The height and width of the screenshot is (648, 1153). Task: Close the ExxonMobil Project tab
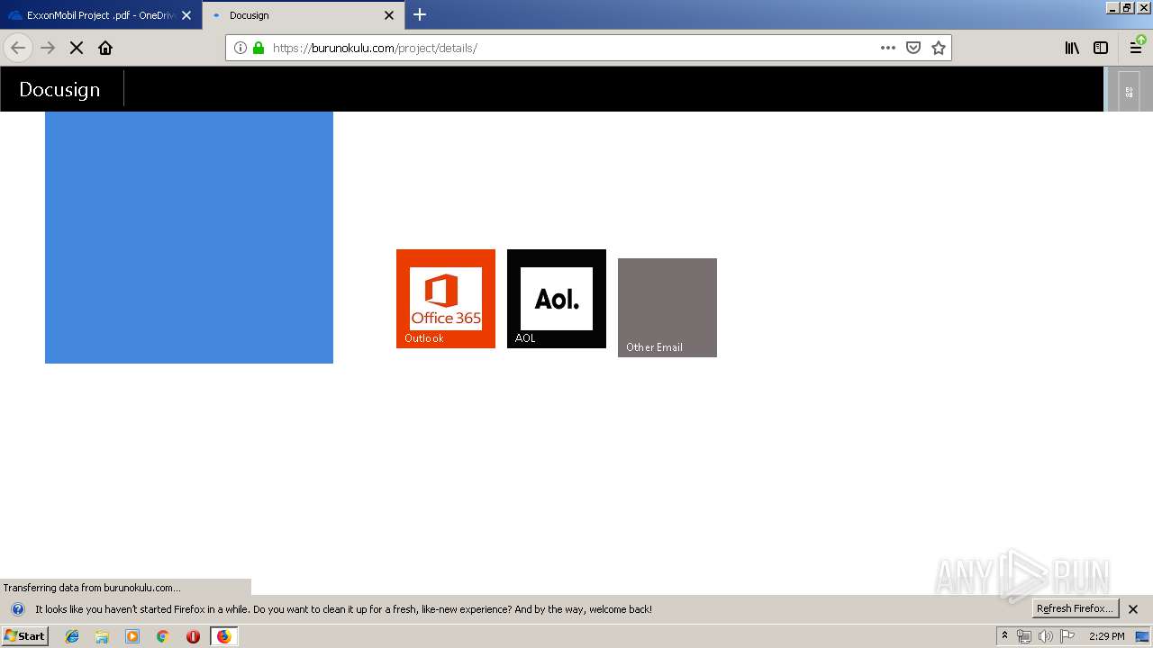186,15
